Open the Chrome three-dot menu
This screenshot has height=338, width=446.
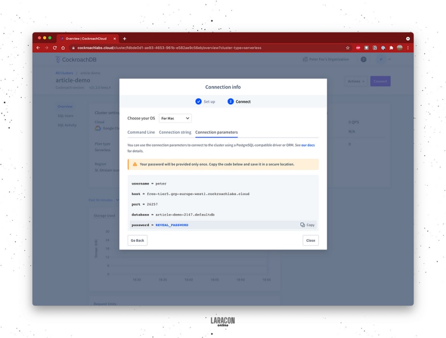[408, 48]
